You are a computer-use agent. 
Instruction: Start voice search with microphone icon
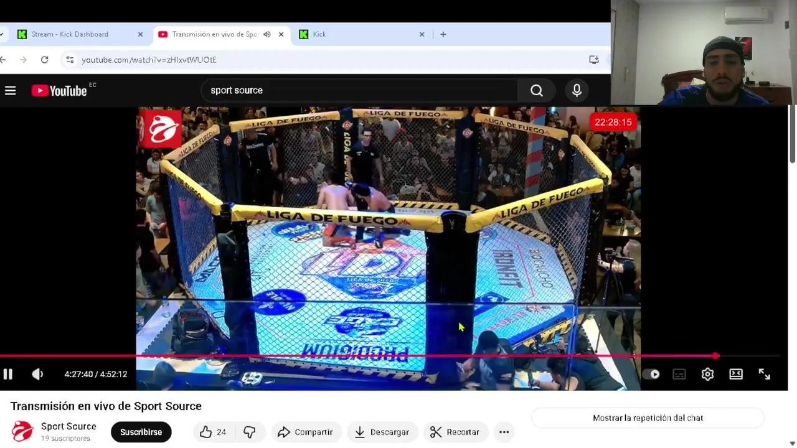(577, 91)
